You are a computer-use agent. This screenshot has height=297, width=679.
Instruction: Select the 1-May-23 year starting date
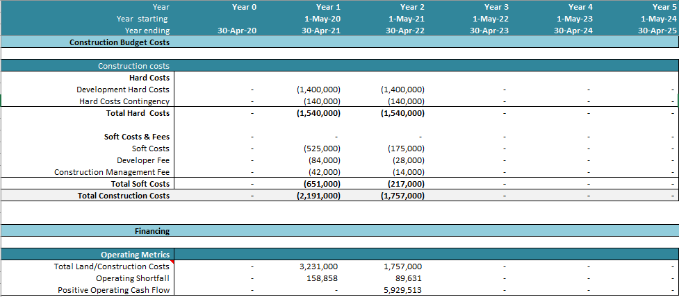point(573,19)
